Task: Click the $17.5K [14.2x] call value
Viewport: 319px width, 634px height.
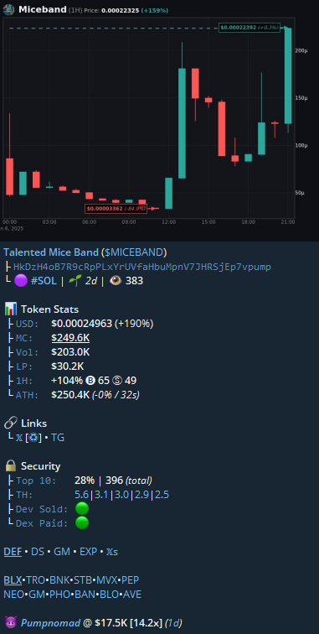Action: click(x=128, y=622)
